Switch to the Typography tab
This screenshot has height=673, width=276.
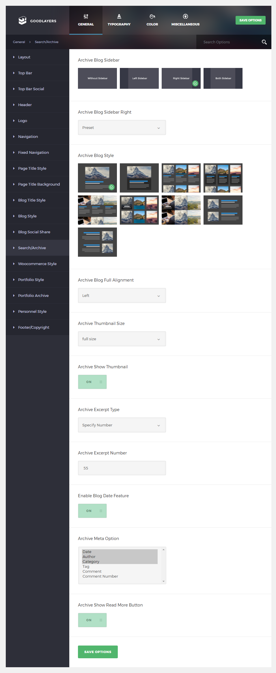[x=119, y=20]
